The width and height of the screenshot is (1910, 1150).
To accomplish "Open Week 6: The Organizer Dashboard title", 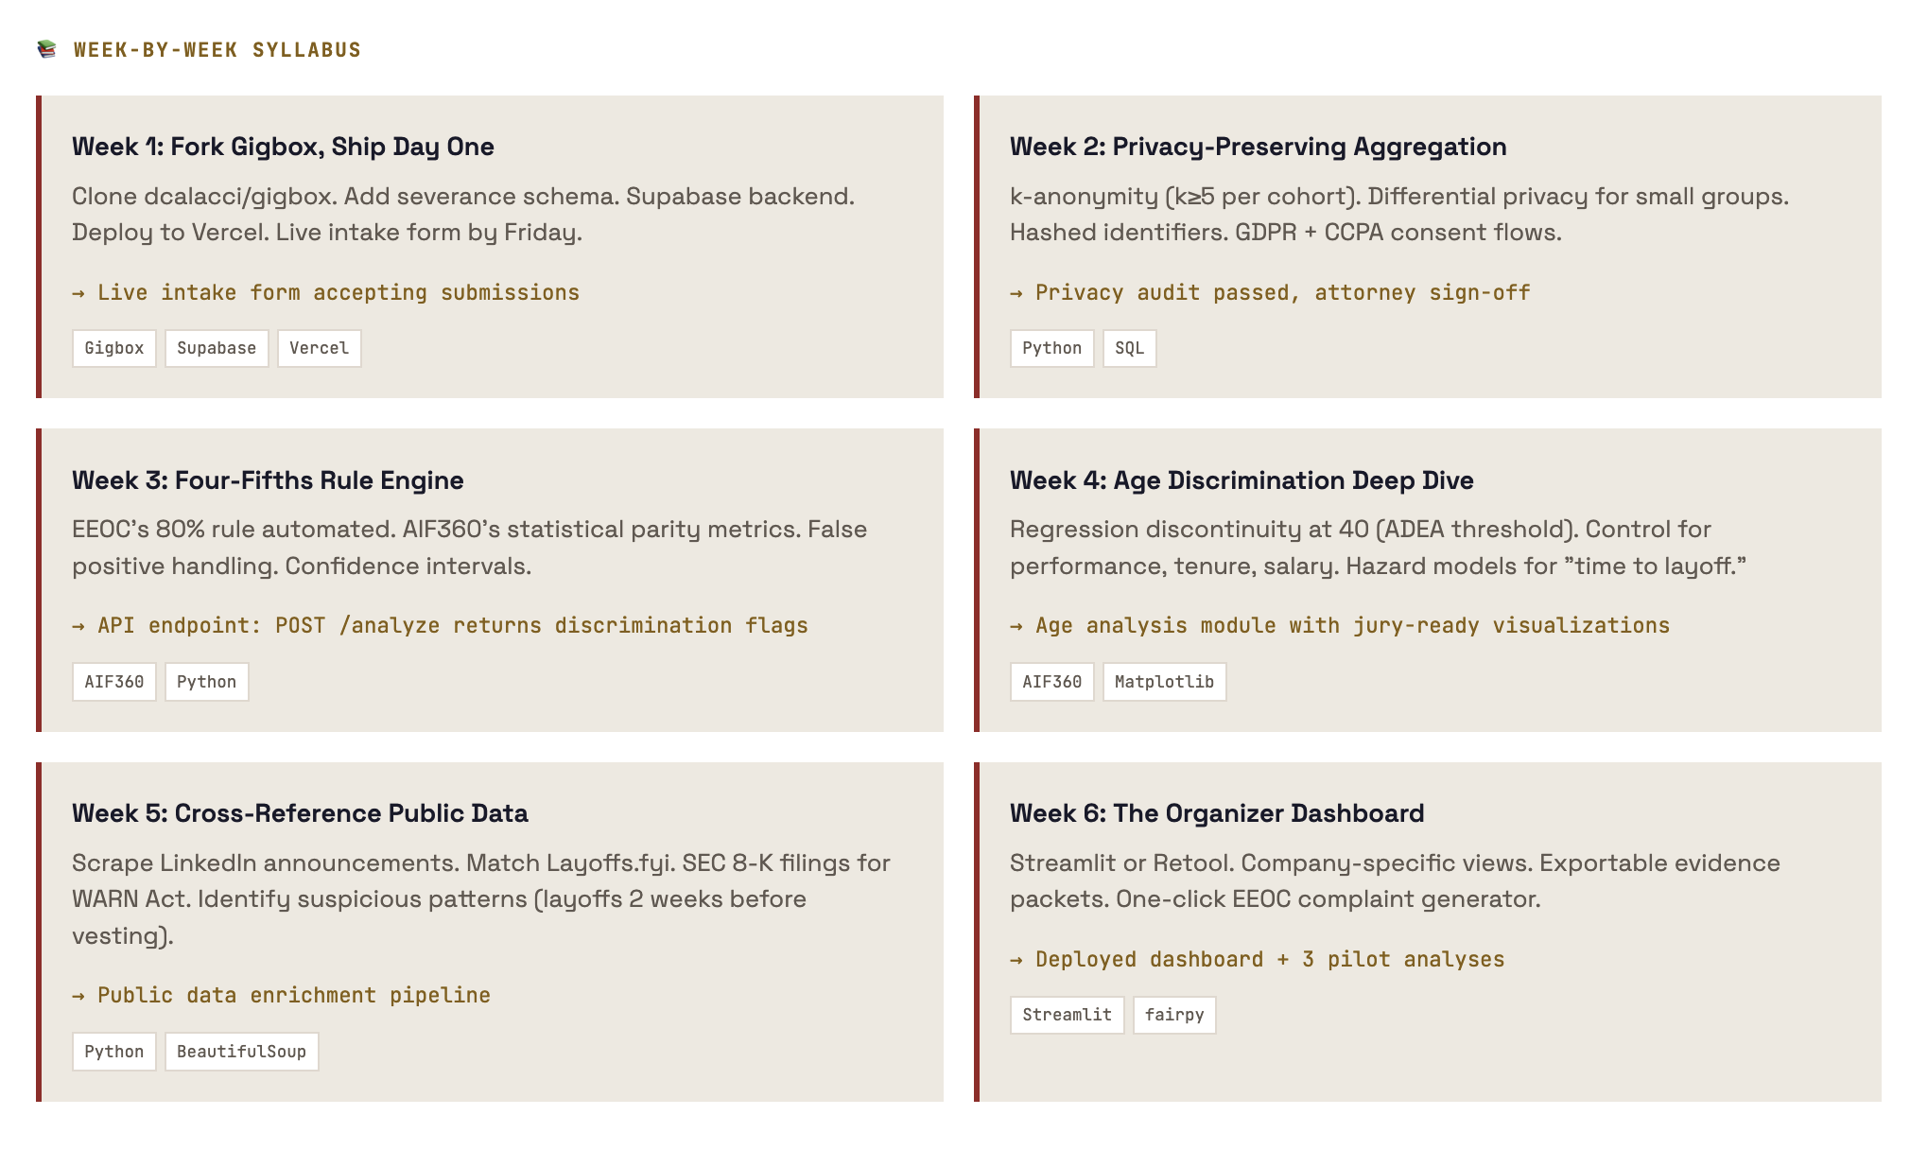I will [x=1216, y=813].
